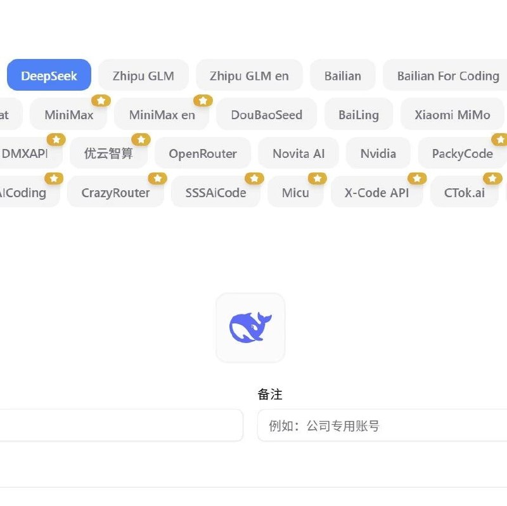Image resolution: width=507 pixels, height=506 pixels.
Task: Choose the 优云智算 provider chip
Action: tap(108, 153)
